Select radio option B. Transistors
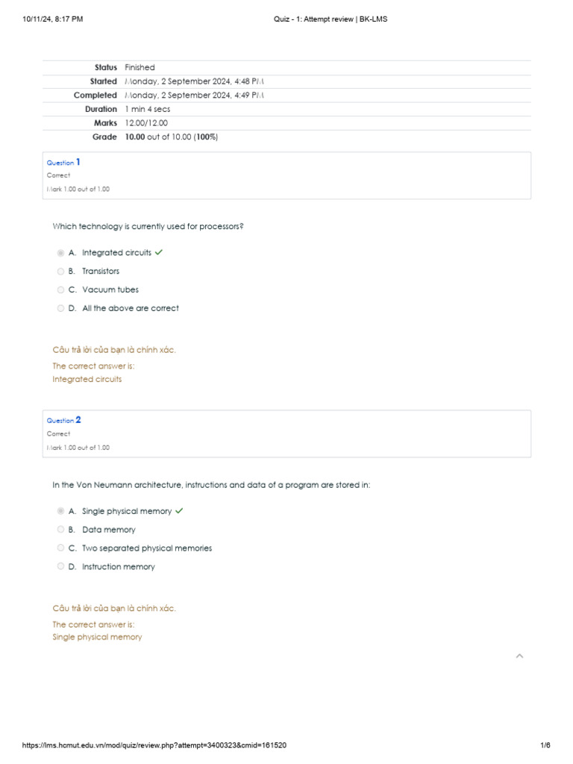573x764 pixels. [x=60, y=272]
